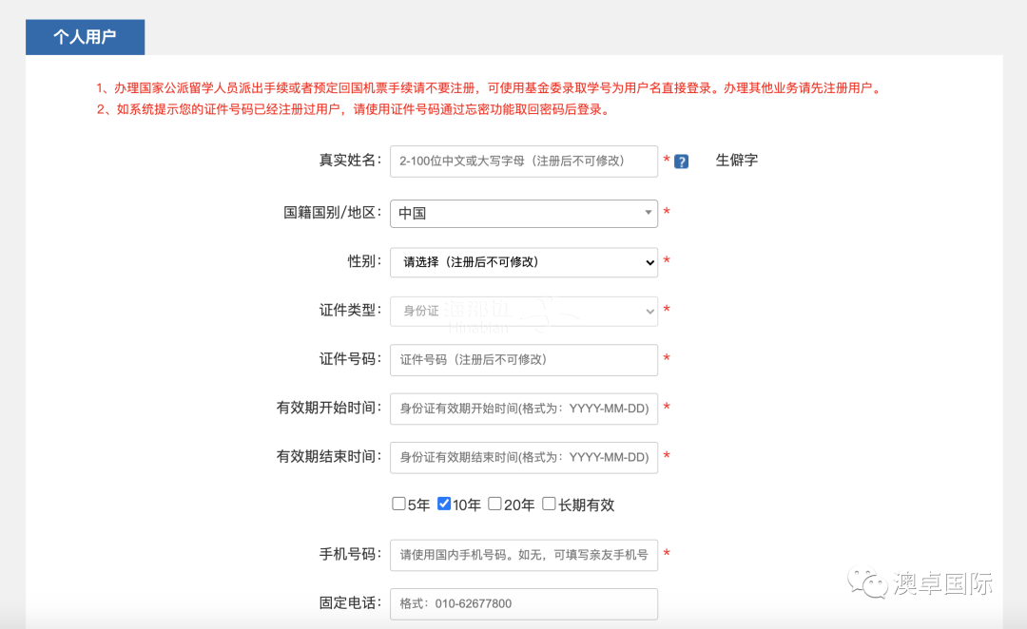
Task: Click the 澳卓国际 watermark text
Action: pyautogui.click(x=942, y=583)
